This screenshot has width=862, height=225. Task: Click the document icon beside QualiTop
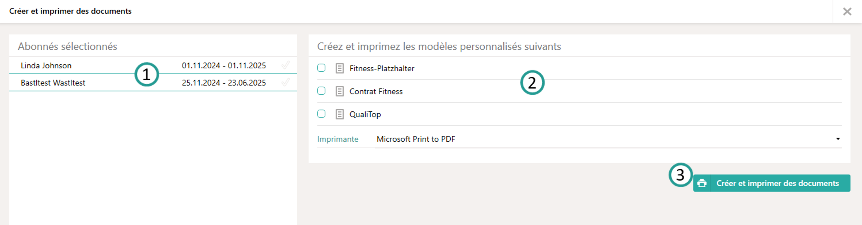point(340,114)
